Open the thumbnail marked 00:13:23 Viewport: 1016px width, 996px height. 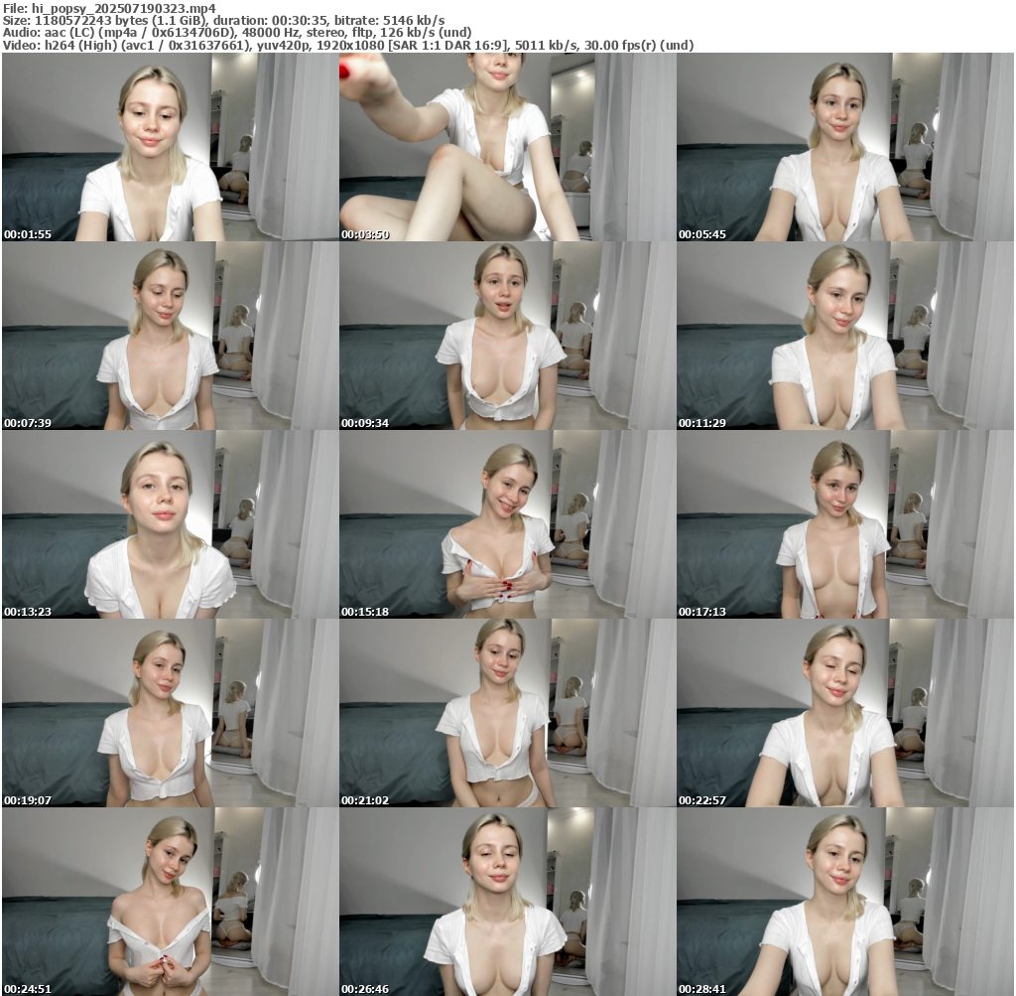pos(170,524)
